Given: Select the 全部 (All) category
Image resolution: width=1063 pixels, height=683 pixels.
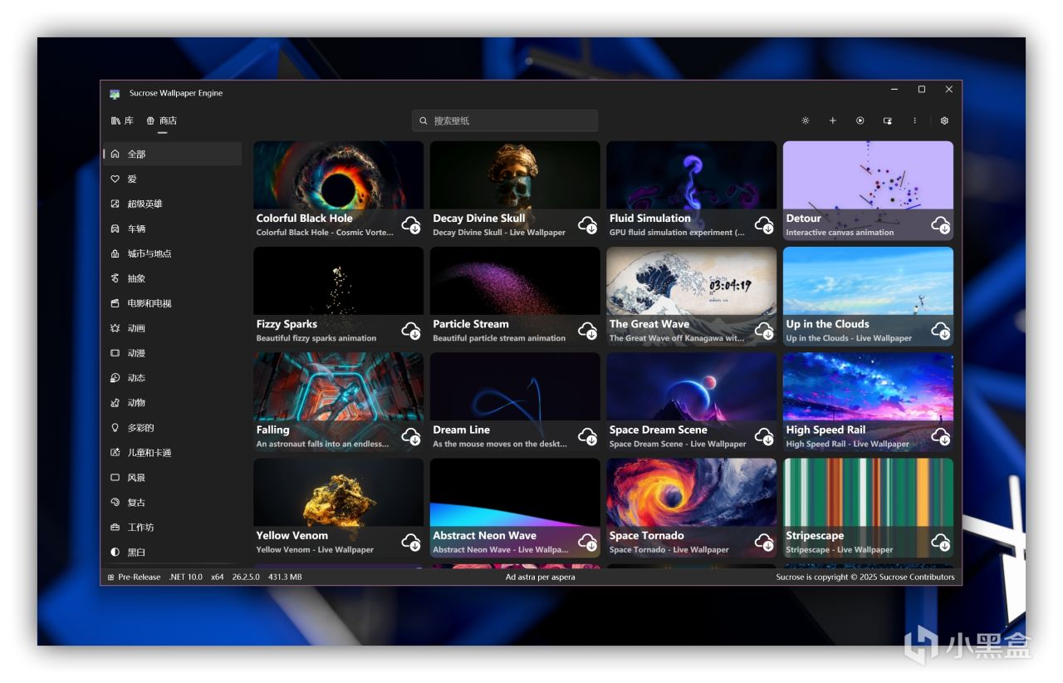Looking at the screenshot, I should 173,154.
